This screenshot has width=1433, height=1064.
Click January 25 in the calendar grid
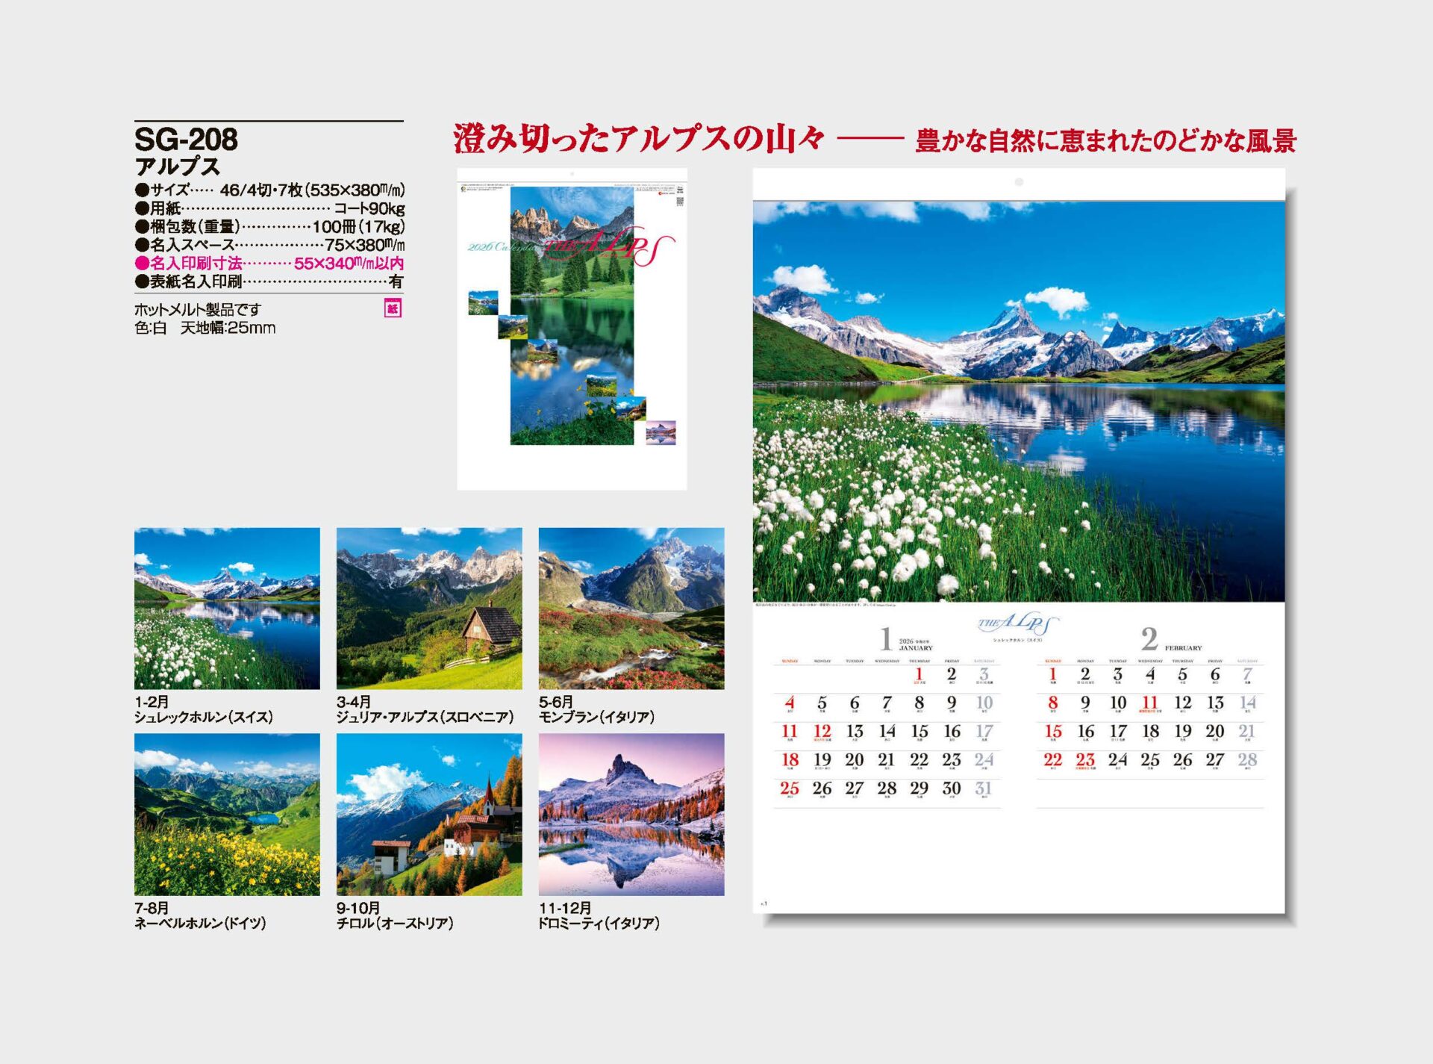[x=789, y=788]
